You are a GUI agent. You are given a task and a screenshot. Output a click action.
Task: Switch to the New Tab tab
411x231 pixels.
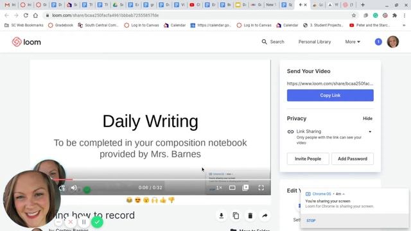pyautogui.click(x=271, y=4)
